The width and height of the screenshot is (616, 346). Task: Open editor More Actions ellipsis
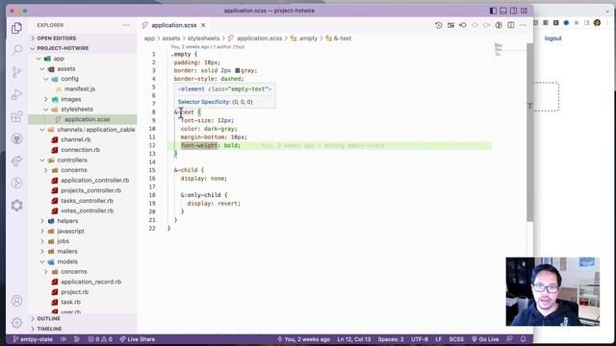tap(523, 25)
